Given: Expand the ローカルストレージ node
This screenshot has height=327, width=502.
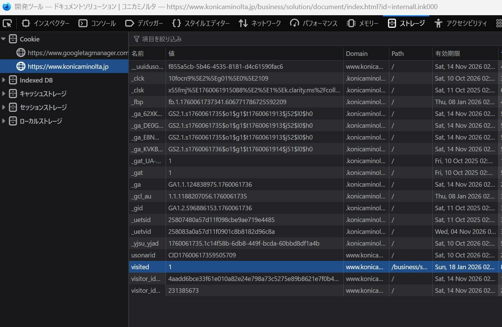Looking at the screenshot, I should 3,121.
